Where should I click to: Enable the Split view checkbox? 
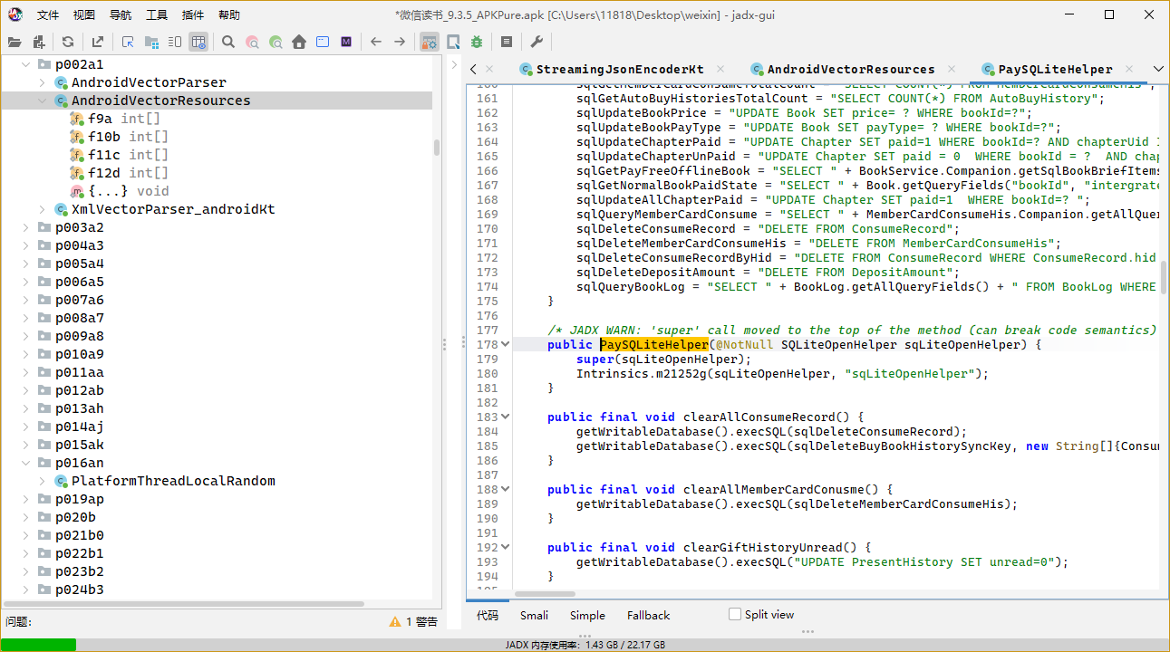[x=735, y=614]
